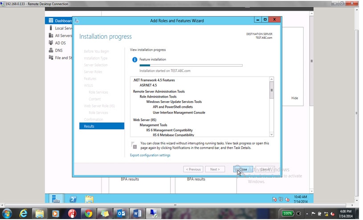Open DNS in Server Manager sidebar
This screenshot has height=220, width=363.
coord(56,50)
